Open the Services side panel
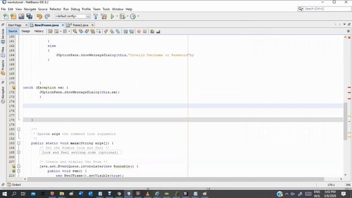The width and height of the screenshot is (352, 198). 3,36
